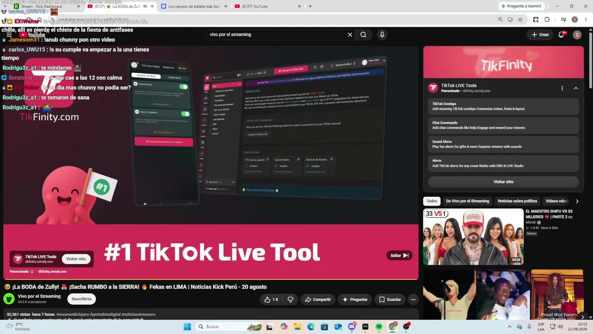Viewport: 593px width, 334px height.
Task: Open the YouTube account avatar menu
Action: 577,35
